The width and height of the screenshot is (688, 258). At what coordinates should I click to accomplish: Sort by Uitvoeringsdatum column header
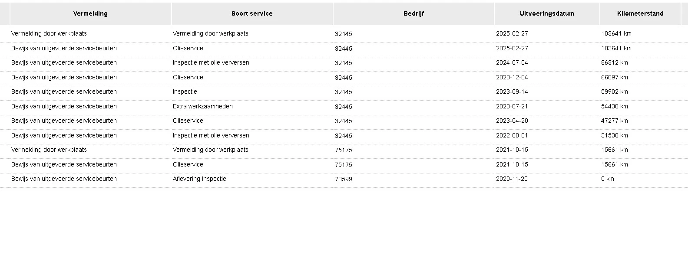coord(547,13)
